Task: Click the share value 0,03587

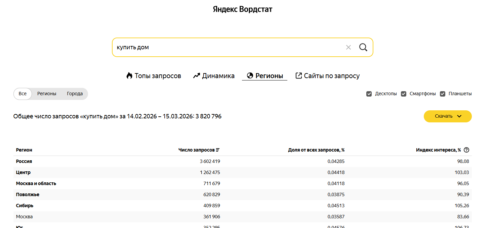Action: (336, 217)
